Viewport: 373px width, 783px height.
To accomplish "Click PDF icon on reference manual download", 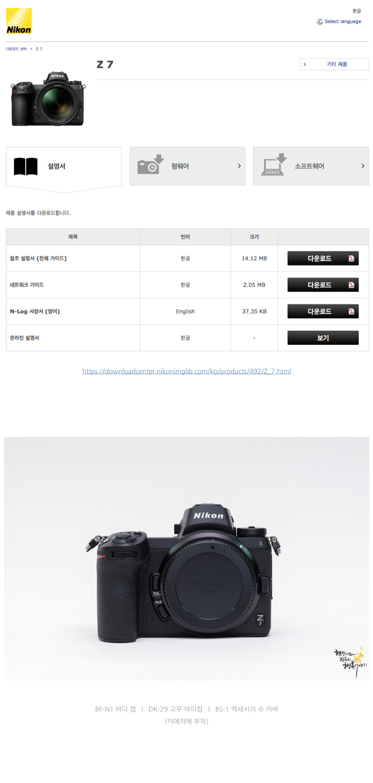I will click(351, 259).
